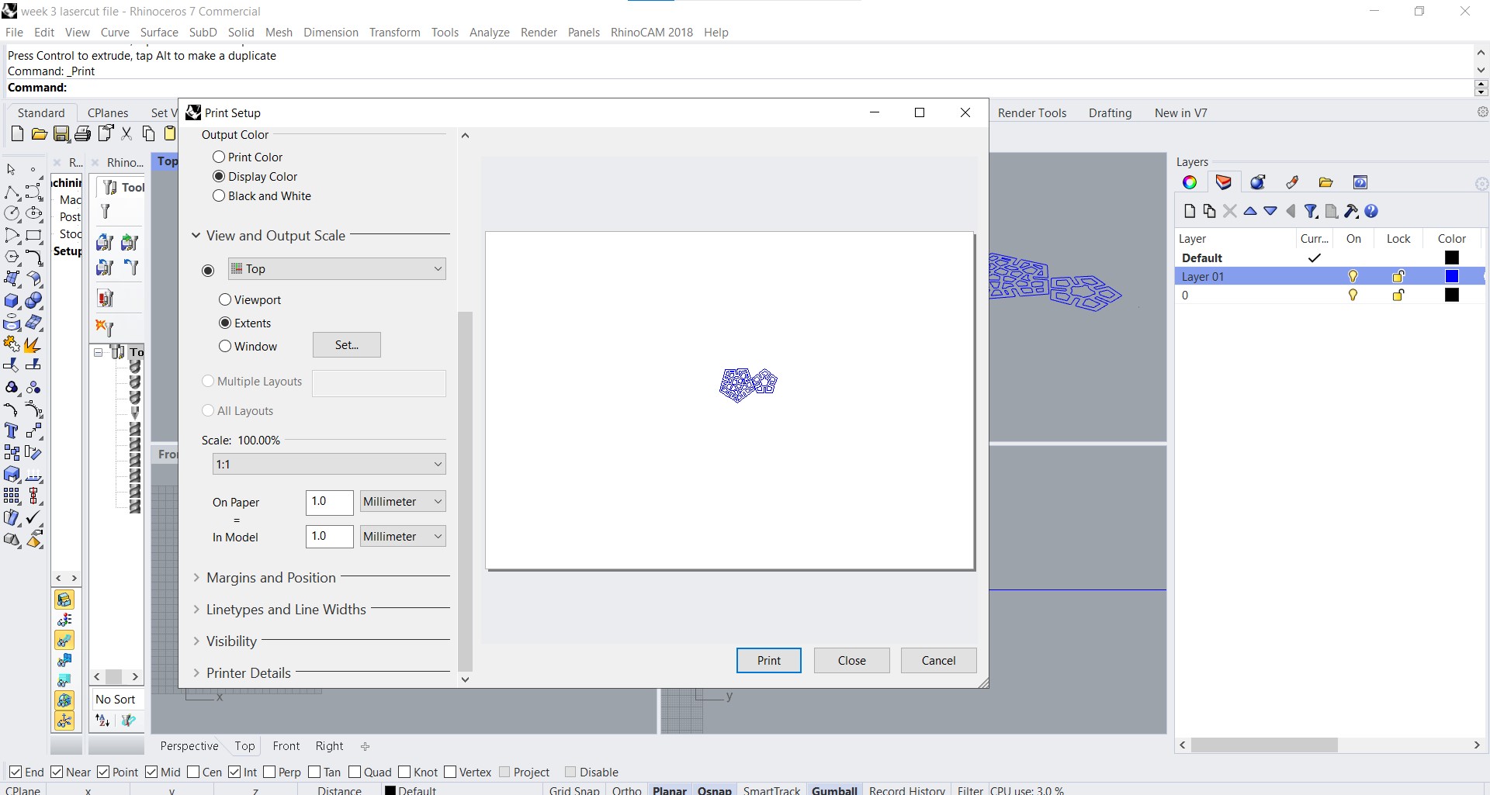Image resolution: width=1490 pixels, height=795 pixels.
Task: Open the Analyze menu
Action: coord(489,32)
